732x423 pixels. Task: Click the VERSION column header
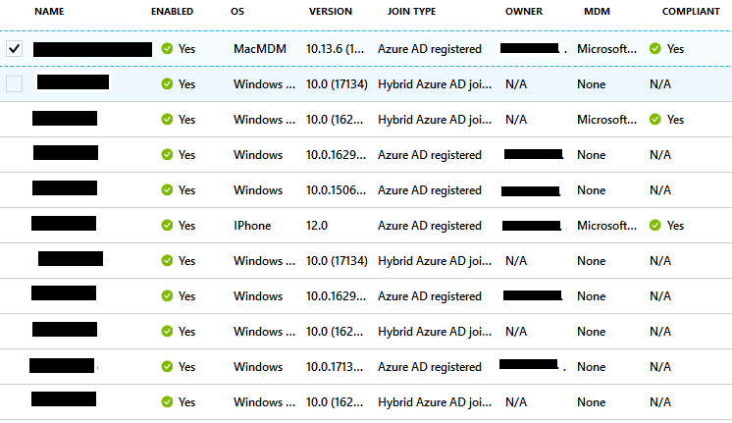tap(330, 12)
